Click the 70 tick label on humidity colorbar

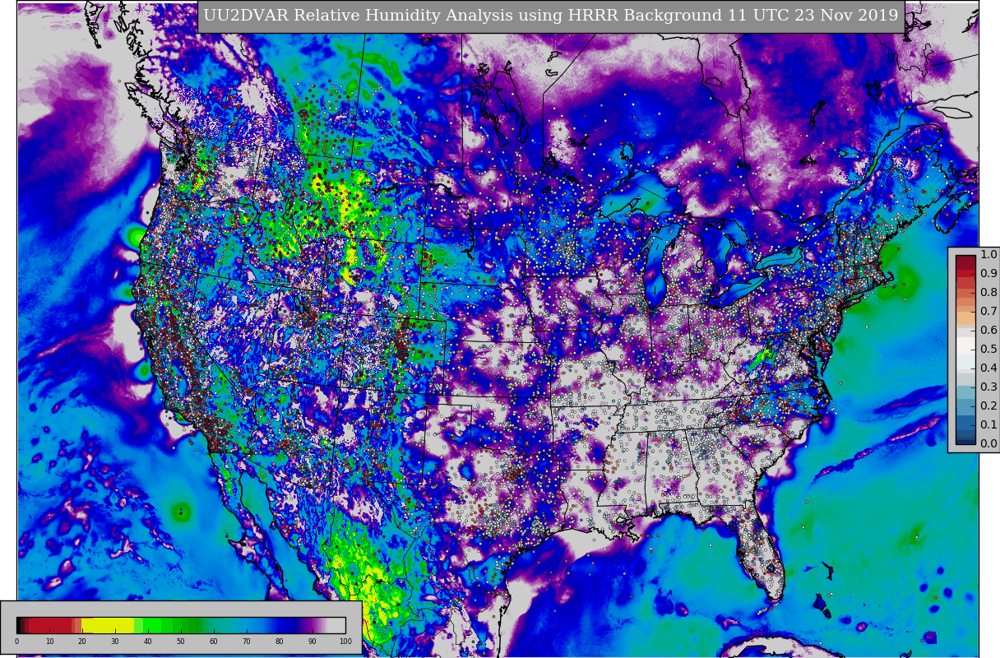[247, 642]
